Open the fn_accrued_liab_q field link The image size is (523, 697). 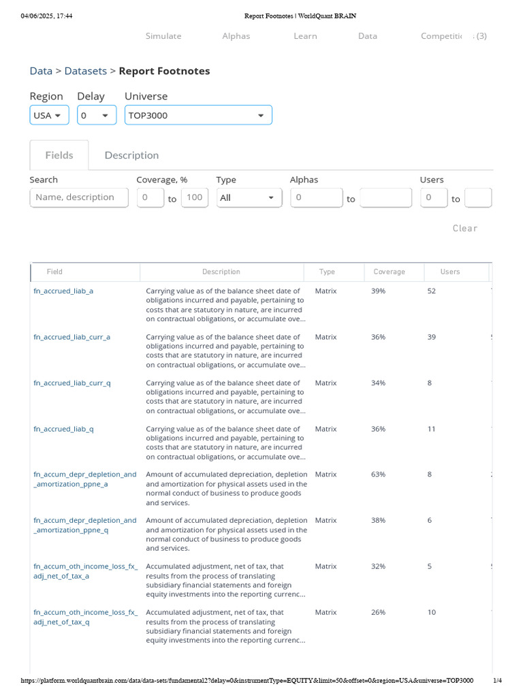(x=63, y=429)
